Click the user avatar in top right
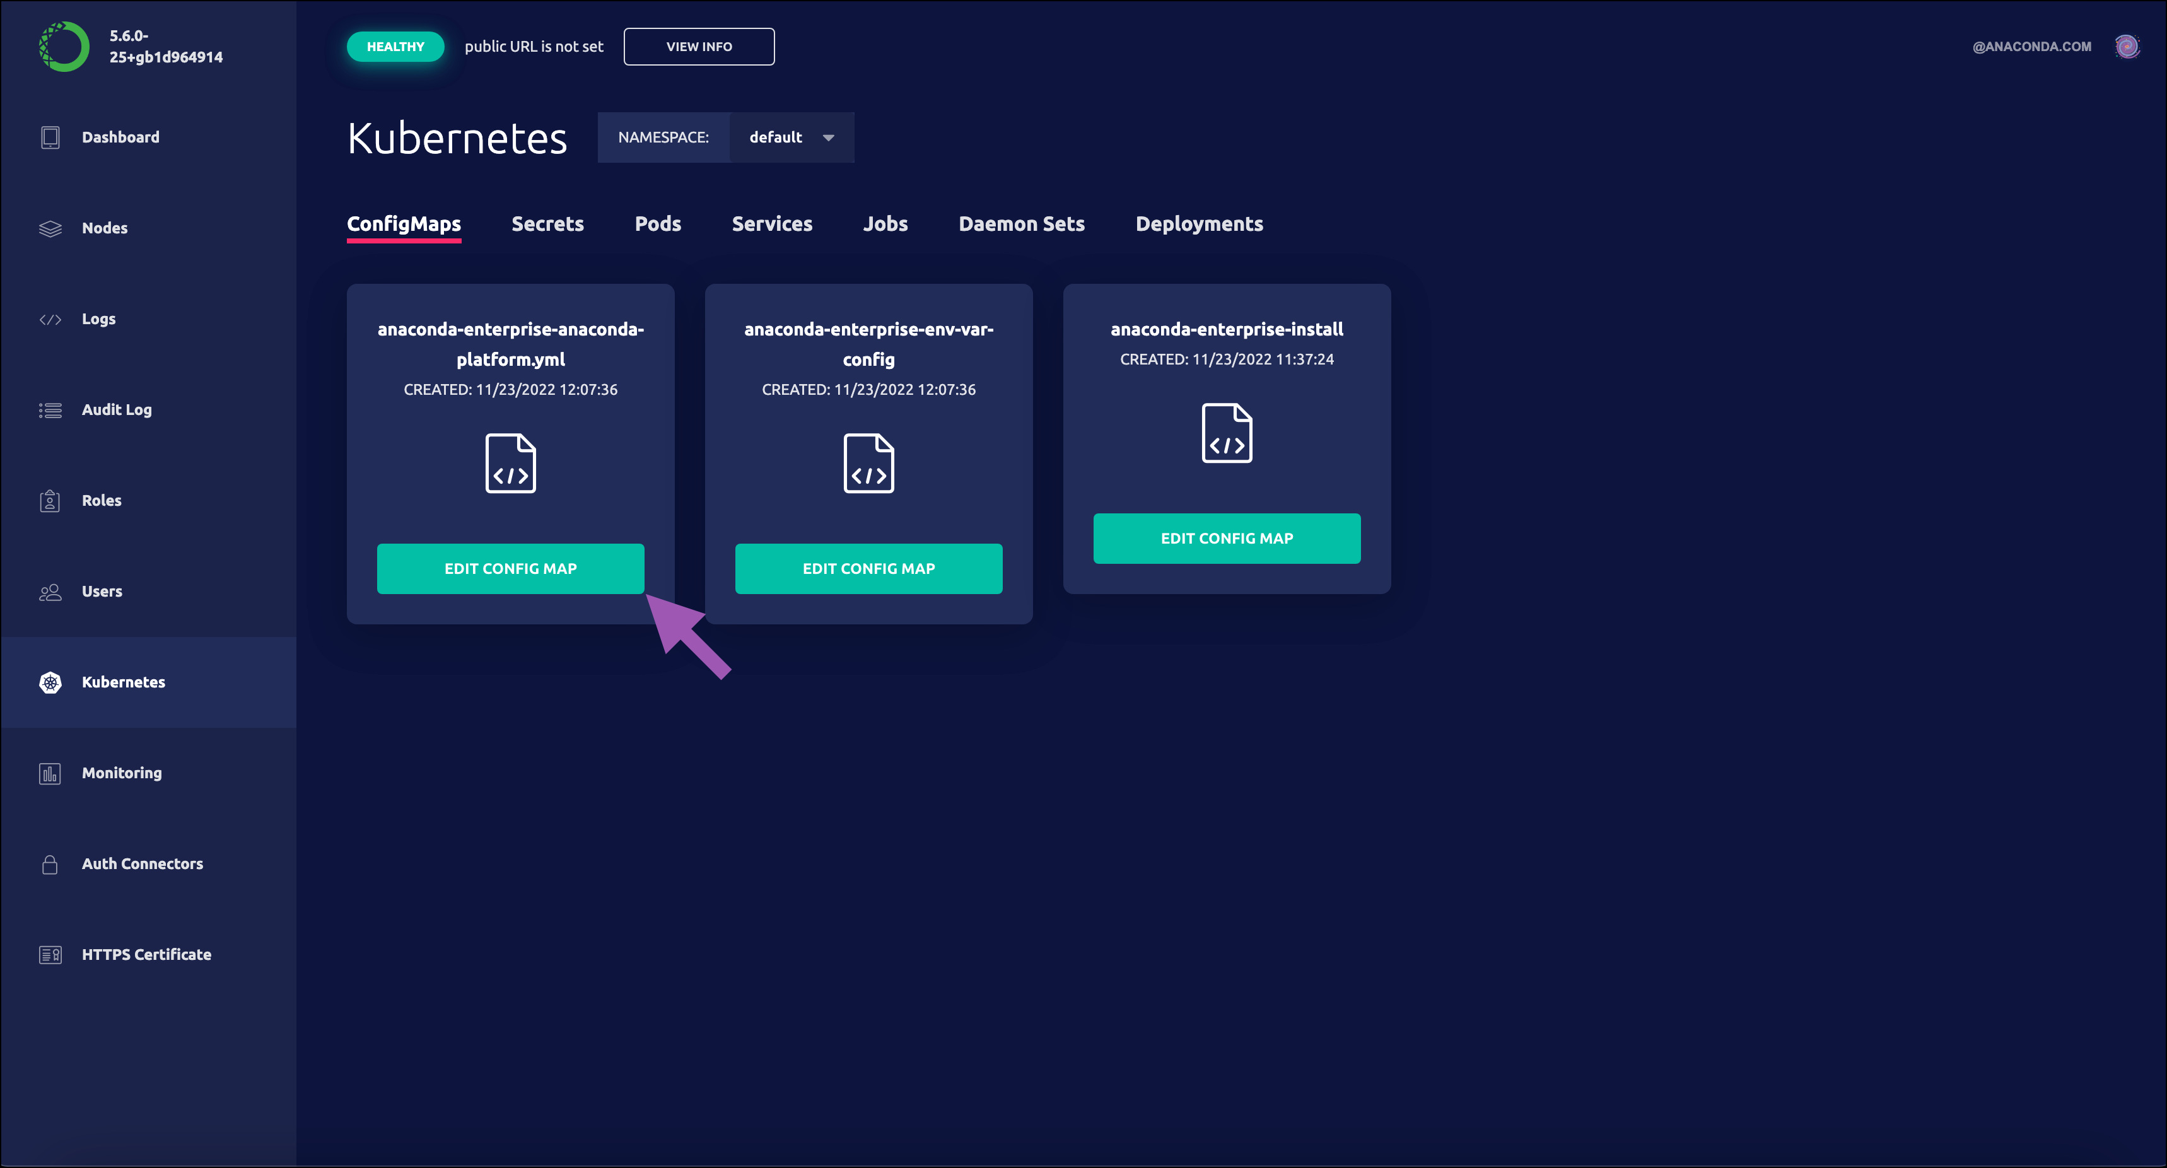Screen dimensions: 2167x1168 (x=2127, y=46)
